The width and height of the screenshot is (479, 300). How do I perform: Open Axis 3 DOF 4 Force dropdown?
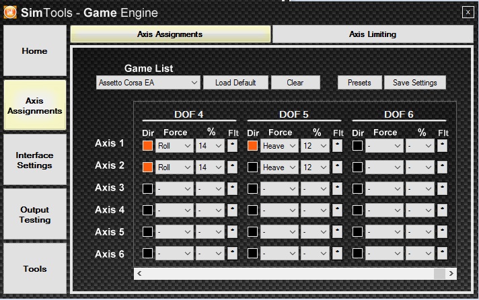(x=174, y=188)
